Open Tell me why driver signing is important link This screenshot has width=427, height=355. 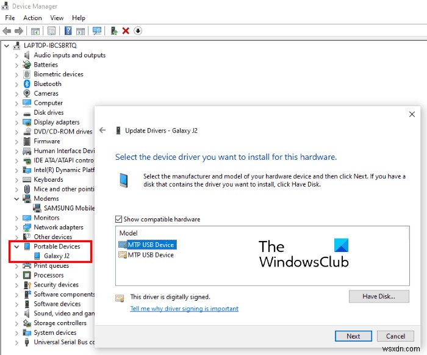(x=184, y=309)
